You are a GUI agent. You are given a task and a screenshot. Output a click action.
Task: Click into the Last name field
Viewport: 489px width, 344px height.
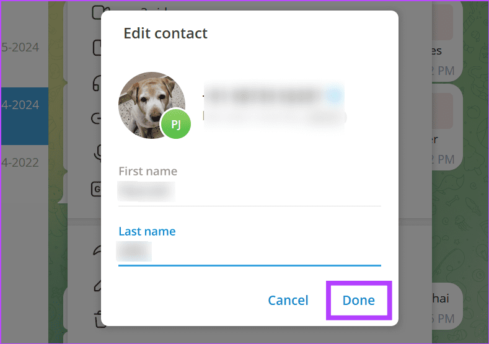(248, 252)
